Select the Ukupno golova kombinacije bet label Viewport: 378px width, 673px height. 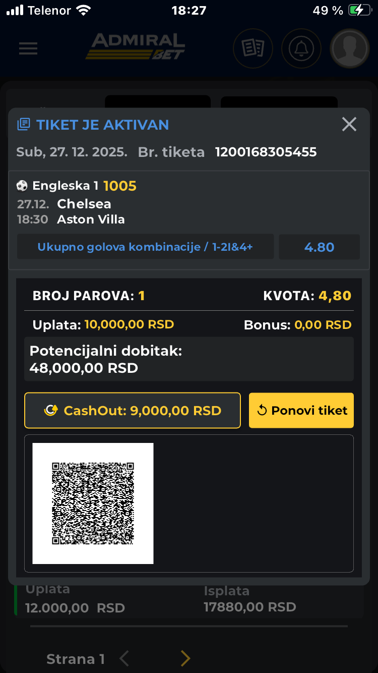(x=145, y=247)
